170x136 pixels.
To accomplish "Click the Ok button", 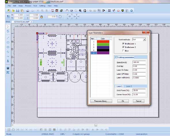I will click(x=123, y=101).
